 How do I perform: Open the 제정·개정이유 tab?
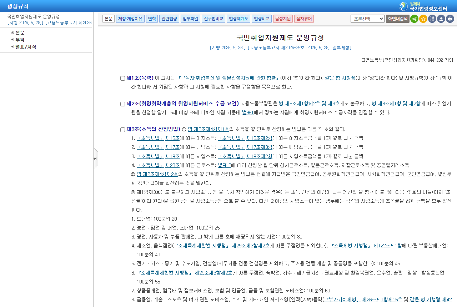coord(130,19)
